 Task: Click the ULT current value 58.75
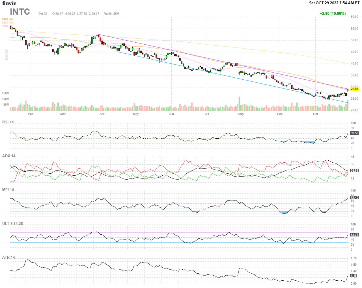(354, 235)
